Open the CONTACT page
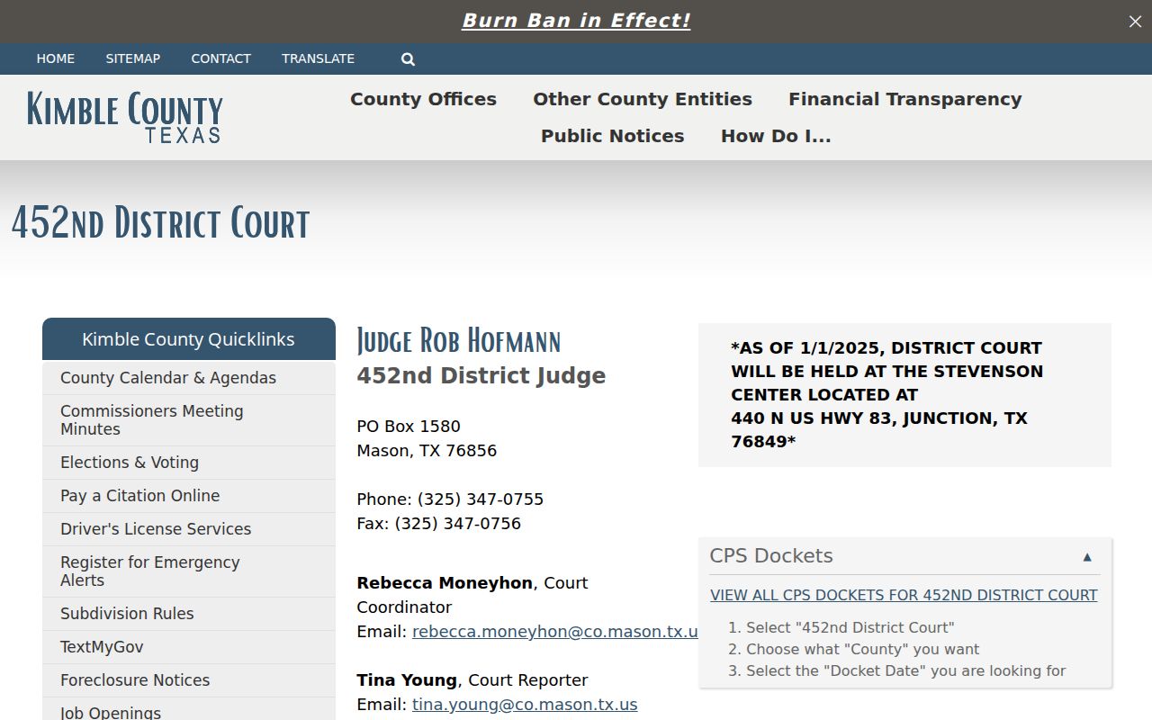The image size is (1152, 720). click(x=220, y=58)
